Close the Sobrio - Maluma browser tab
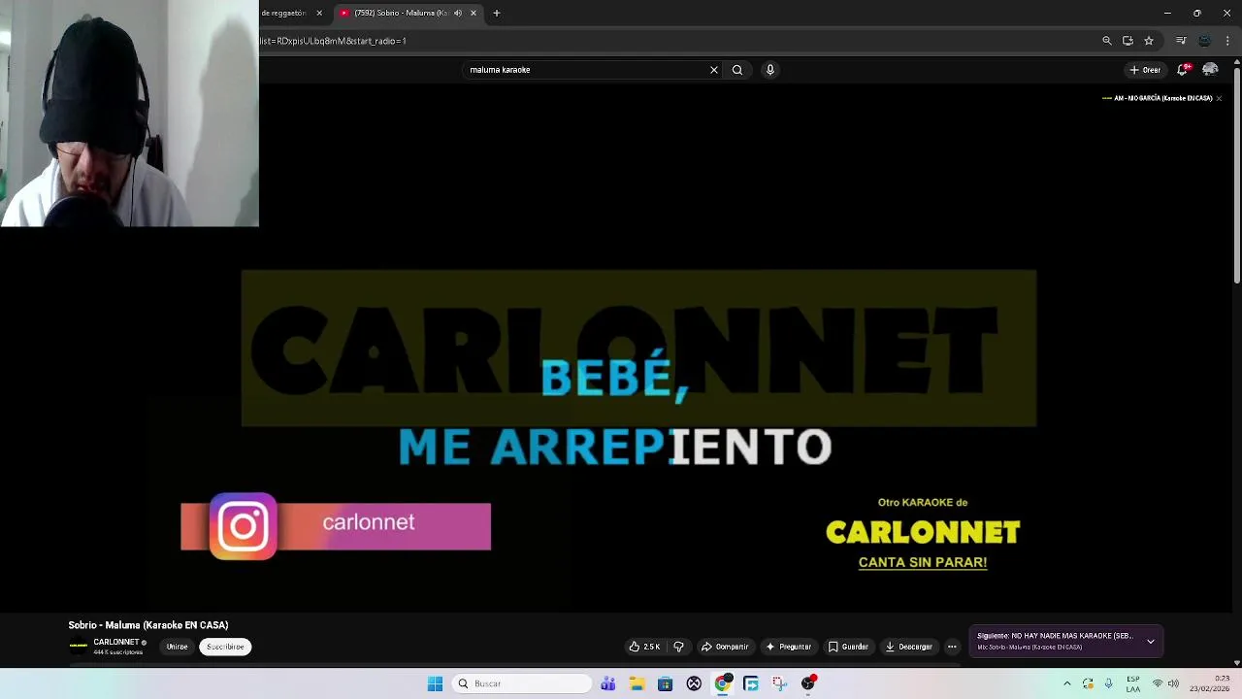Screen dimensions: 1242x699 (474, 14)
